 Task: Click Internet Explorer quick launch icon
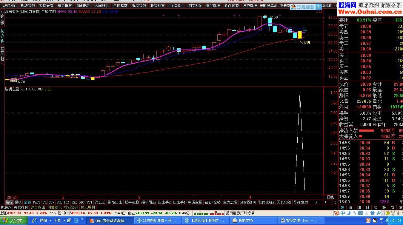(x=35, y=221)
